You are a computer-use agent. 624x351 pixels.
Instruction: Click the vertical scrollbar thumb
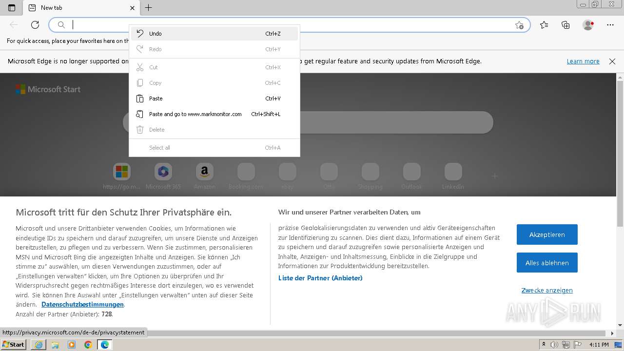click(620, 154)
